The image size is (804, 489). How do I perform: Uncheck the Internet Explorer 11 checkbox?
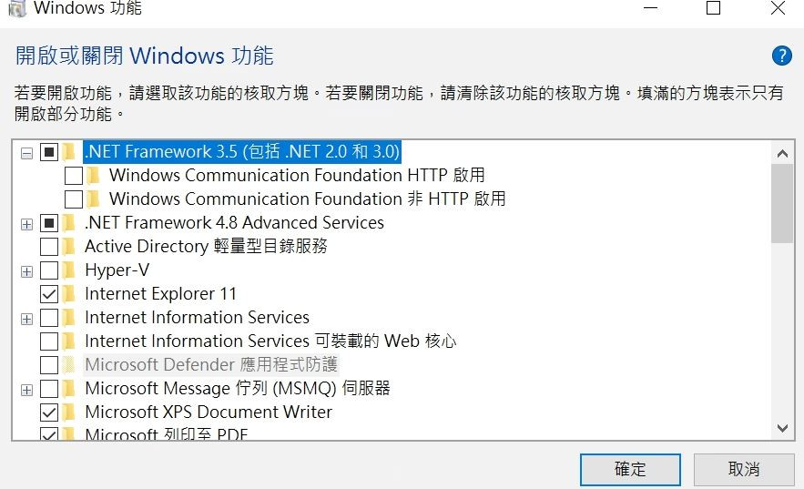coord(49,294)
